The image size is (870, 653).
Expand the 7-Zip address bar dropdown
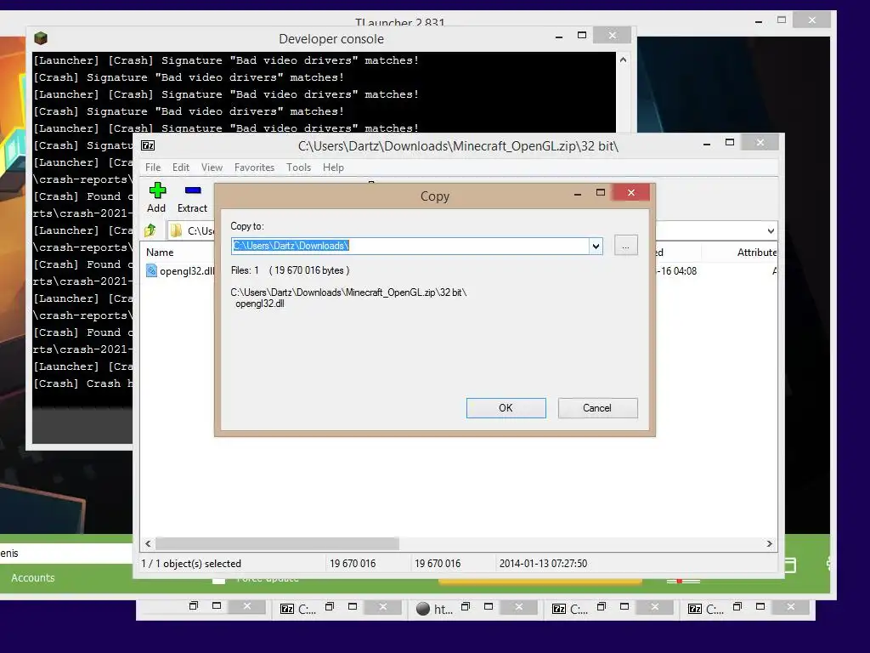[x=771, y=230]
